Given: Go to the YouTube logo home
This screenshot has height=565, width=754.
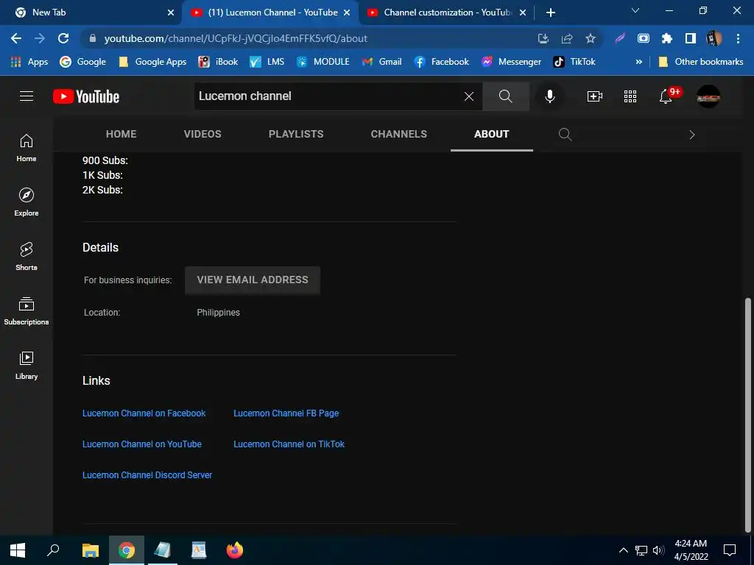Looking at the screenshot, I should (x=86, y=96).
